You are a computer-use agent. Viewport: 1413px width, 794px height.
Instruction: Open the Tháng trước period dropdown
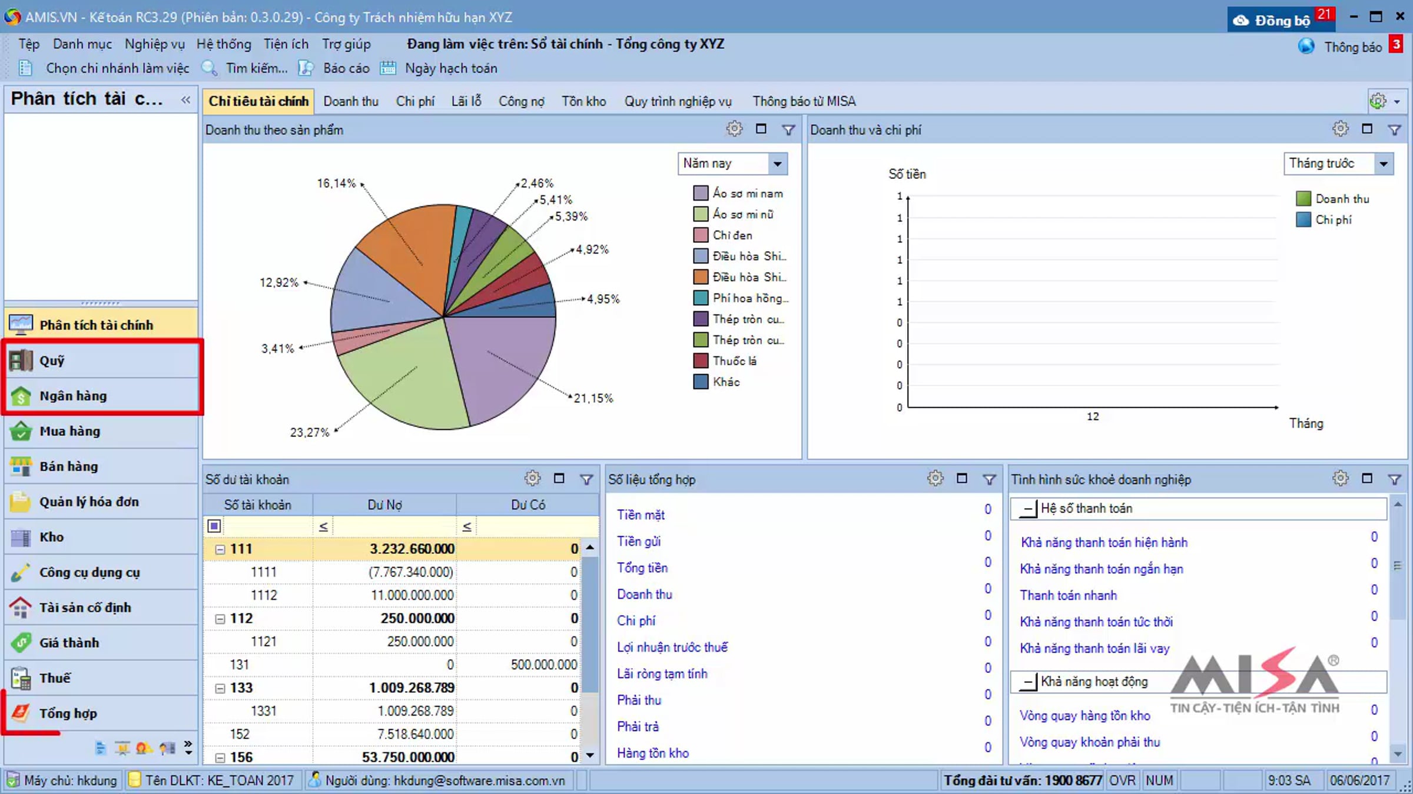[1384, 164]
